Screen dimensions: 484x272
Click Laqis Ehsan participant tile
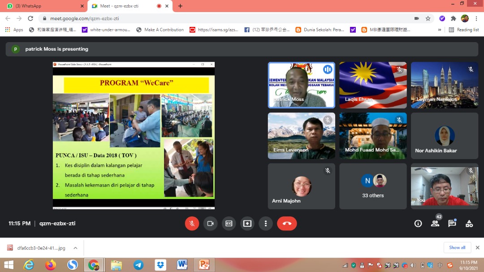373,85
